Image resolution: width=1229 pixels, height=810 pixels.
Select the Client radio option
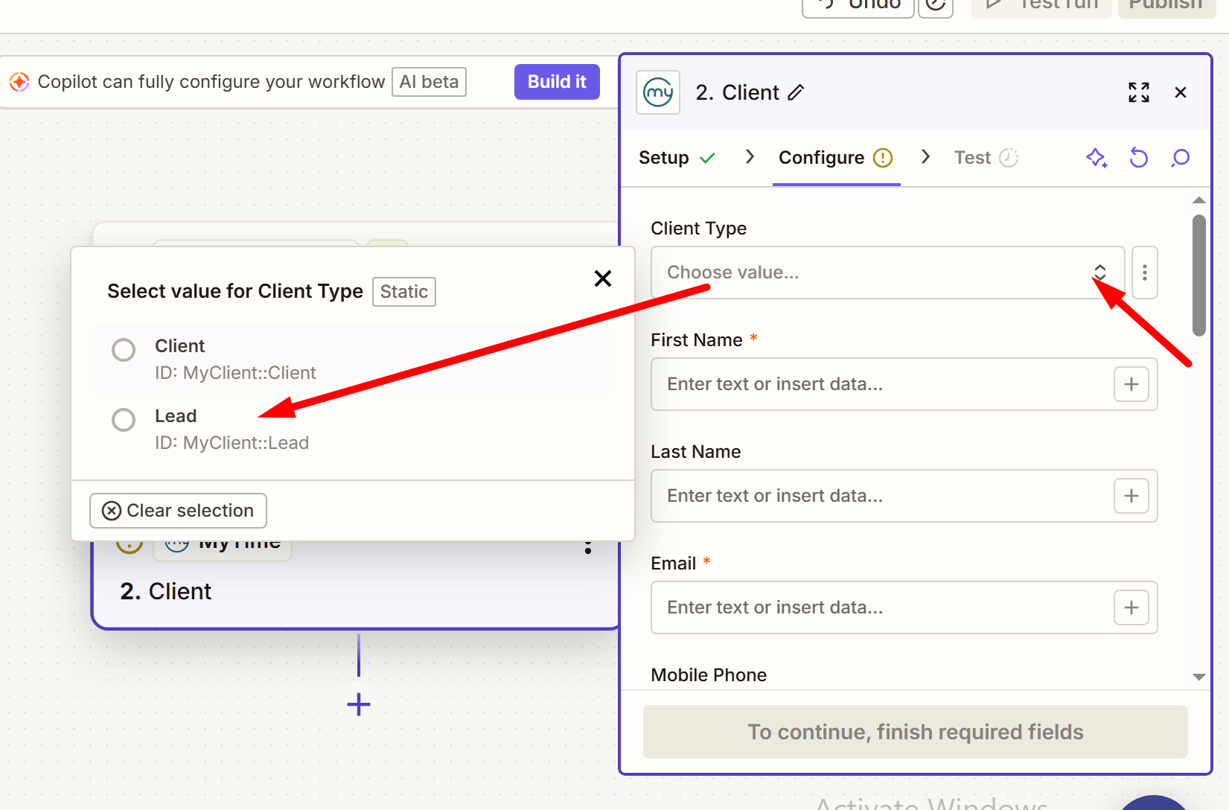point(124,350)
